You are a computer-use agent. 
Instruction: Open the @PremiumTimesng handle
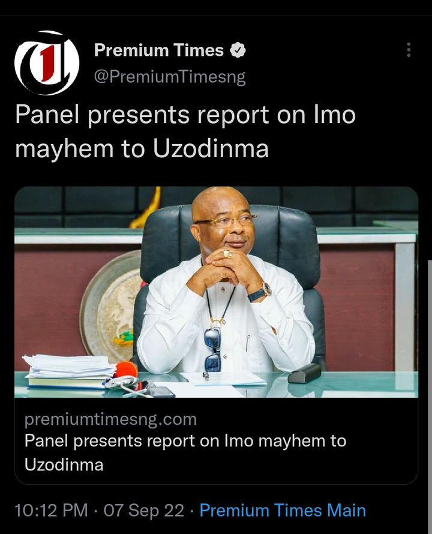click(170, 77)
